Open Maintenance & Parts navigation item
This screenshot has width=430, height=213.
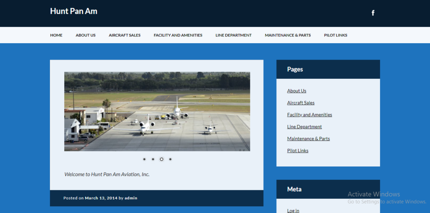pos(288,35)
